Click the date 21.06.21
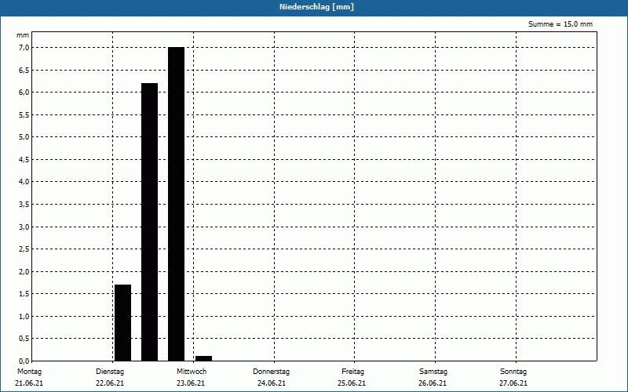 pos(29,383)
